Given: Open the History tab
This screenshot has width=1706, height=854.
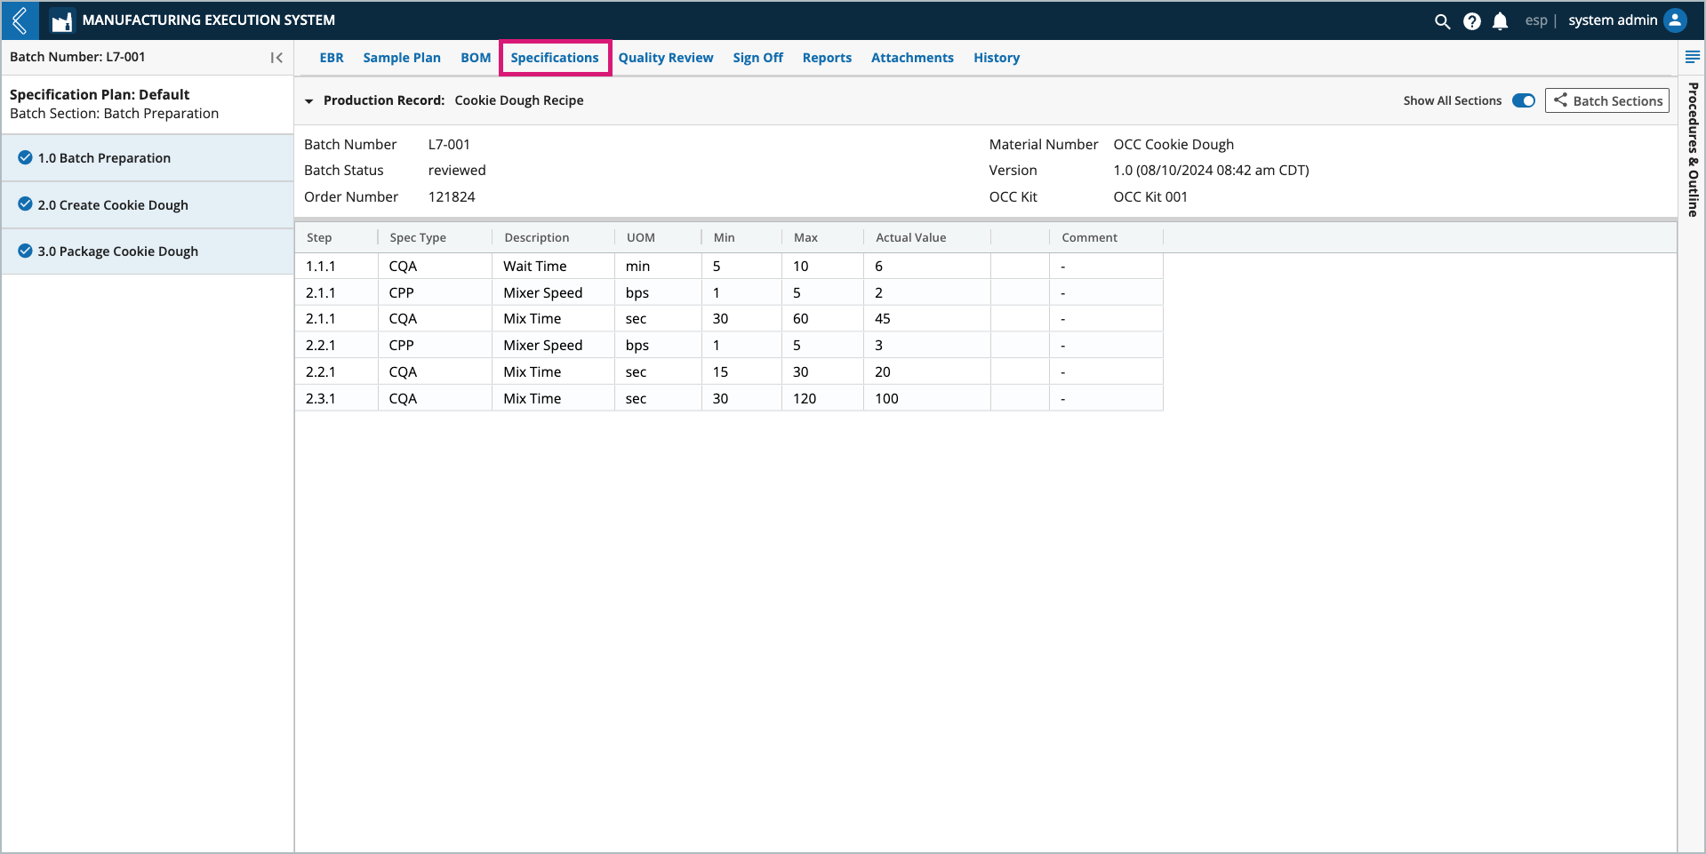Looking at the screenshot, I should pyautogui.click(x=997, y=58).
